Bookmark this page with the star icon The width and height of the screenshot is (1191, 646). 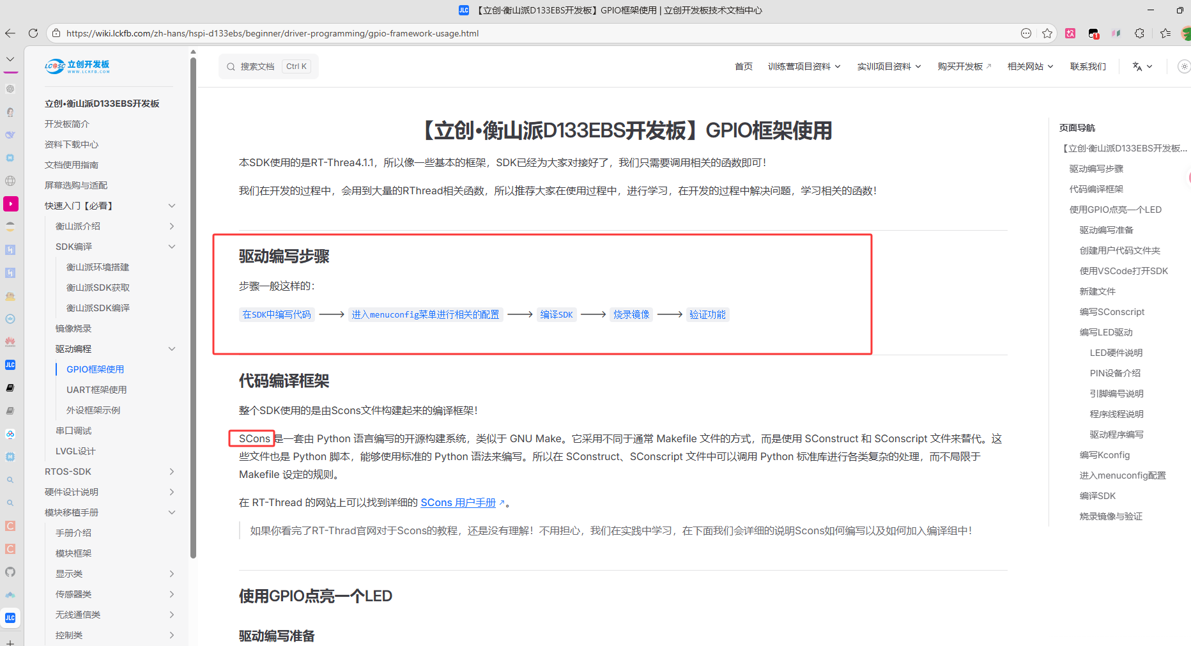1047,33
